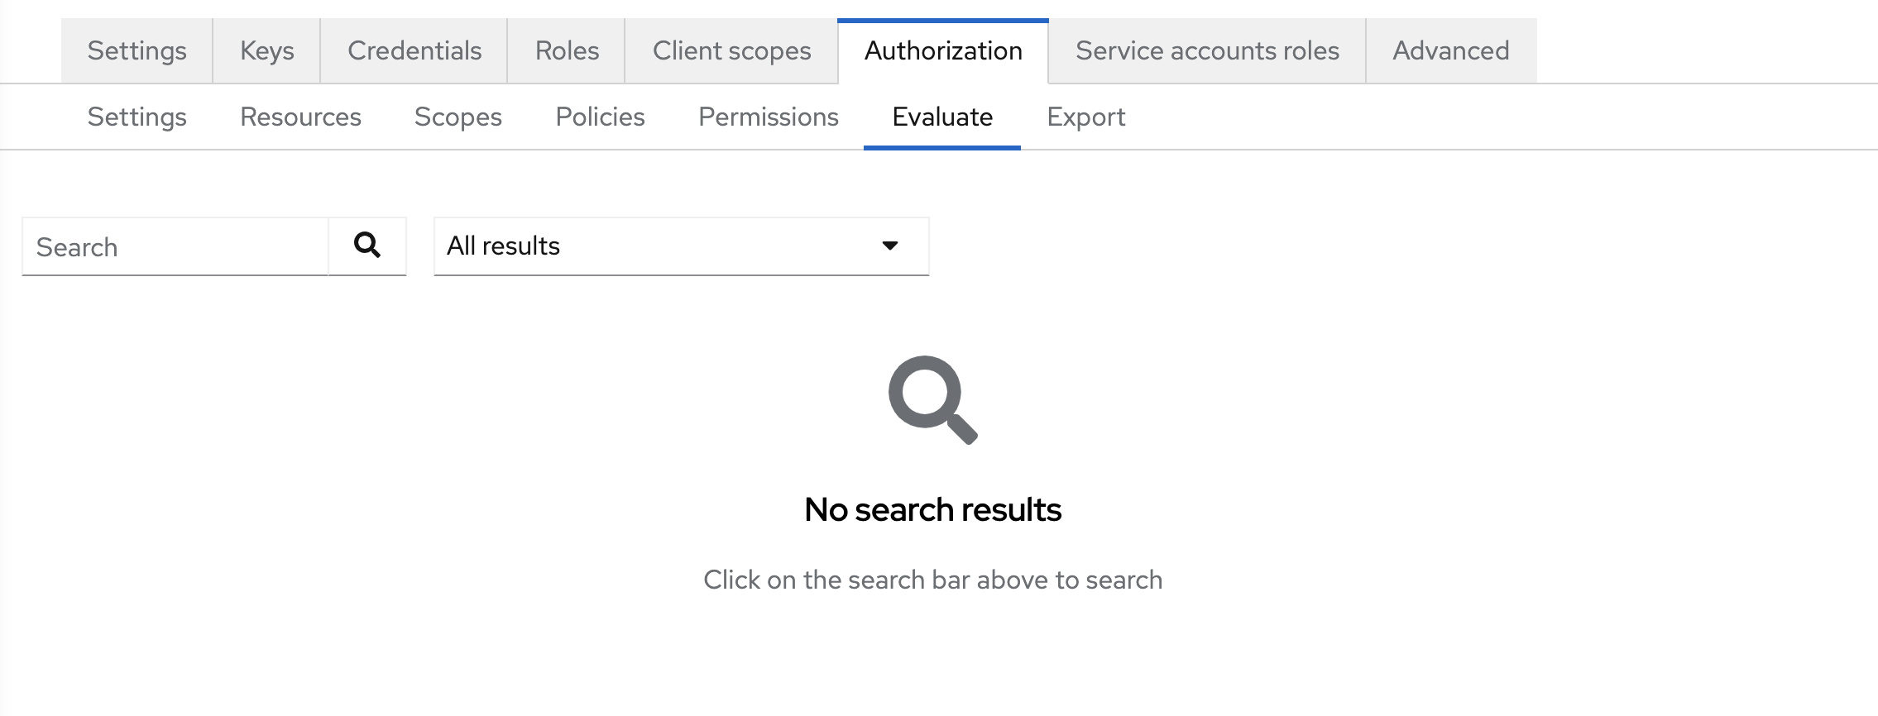This screenshot has height=716, width=1878.
Task: Switch to the Authorization tab
Action: (942, 50)
